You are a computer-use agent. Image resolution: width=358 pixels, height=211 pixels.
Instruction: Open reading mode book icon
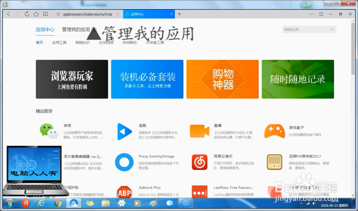45,14
